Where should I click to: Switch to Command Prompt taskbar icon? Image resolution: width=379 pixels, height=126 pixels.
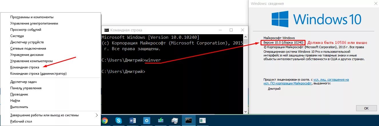click(188, 121)
